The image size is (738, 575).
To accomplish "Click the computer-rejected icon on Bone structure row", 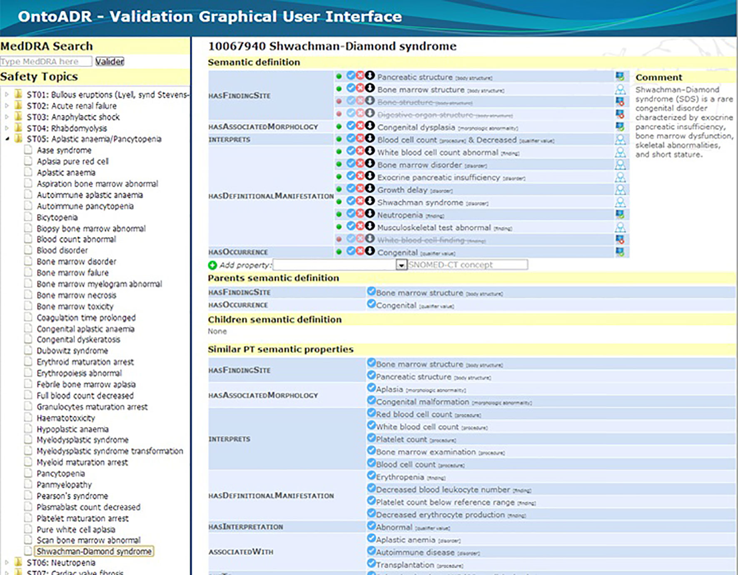I will pyautogui.click(x=620, y=102).
